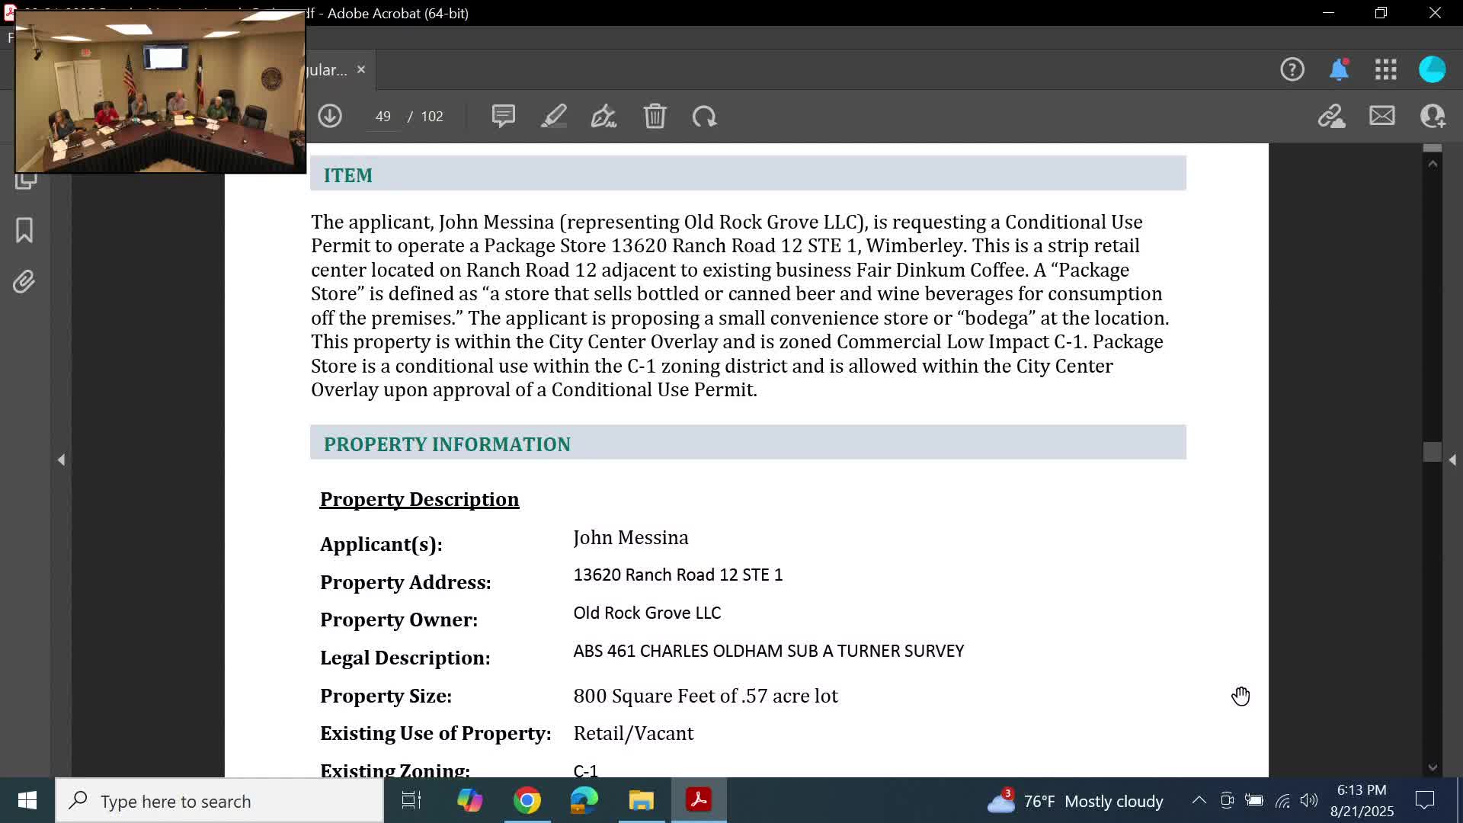Viewport: 1463px width, 823px height.
Task: Open the Bookmarks side panel
Action: (x=24, y=230)
